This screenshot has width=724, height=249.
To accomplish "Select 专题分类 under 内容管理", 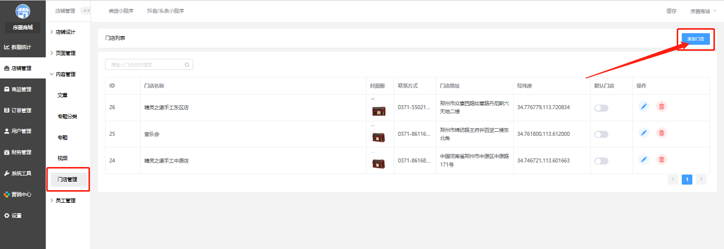I will pos(67,116).
